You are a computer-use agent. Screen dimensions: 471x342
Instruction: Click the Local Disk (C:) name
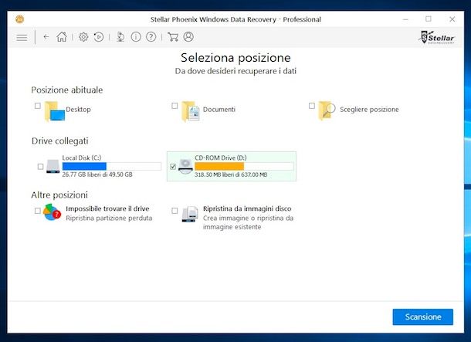click(82, 157)
